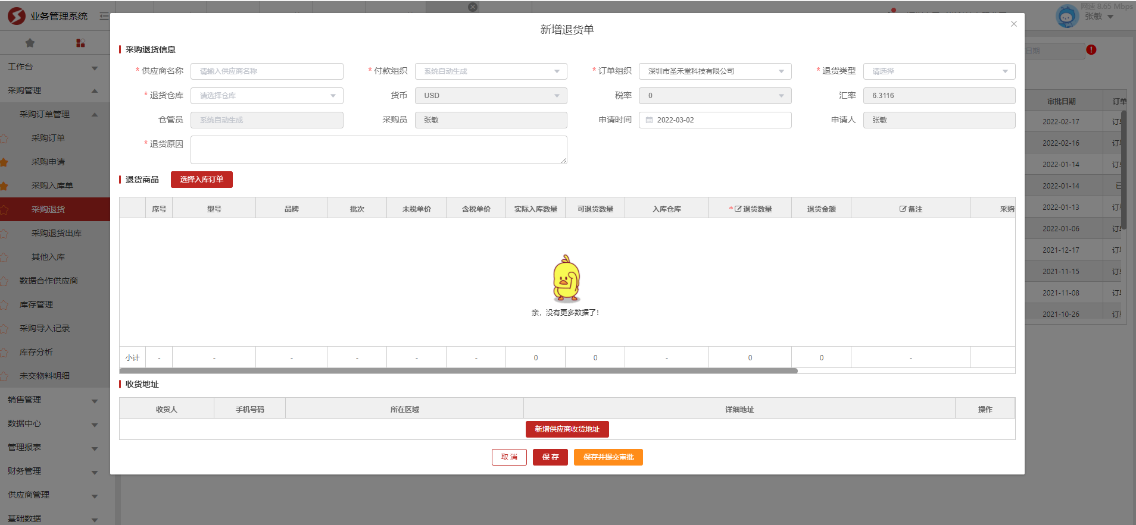Click the horizontal scrollbar under product table

[458, 370]
